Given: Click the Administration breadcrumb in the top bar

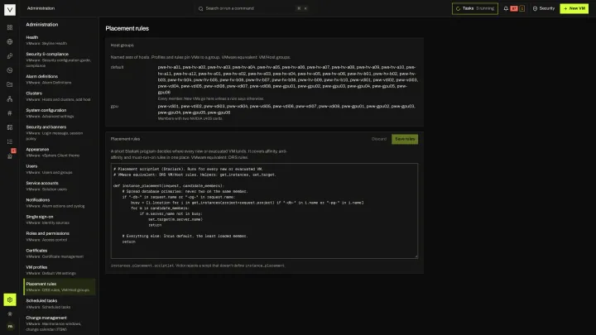Looking at the screenshot, I should (x=41, y=8).
